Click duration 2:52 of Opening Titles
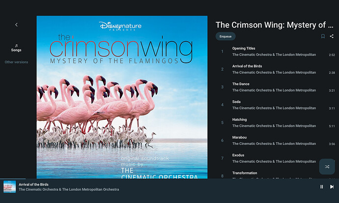The height and width of the screenshot is (203, 339). 332,55
